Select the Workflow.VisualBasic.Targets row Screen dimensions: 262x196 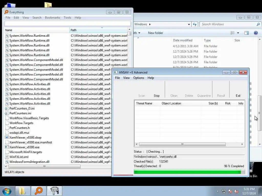(58, 118)
